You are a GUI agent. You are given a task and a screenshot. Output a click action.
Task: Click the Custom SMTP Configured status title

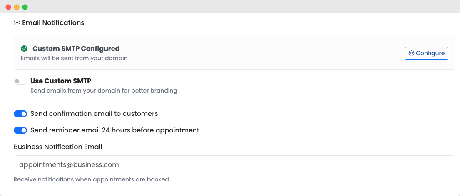click(x=76, y=49)
